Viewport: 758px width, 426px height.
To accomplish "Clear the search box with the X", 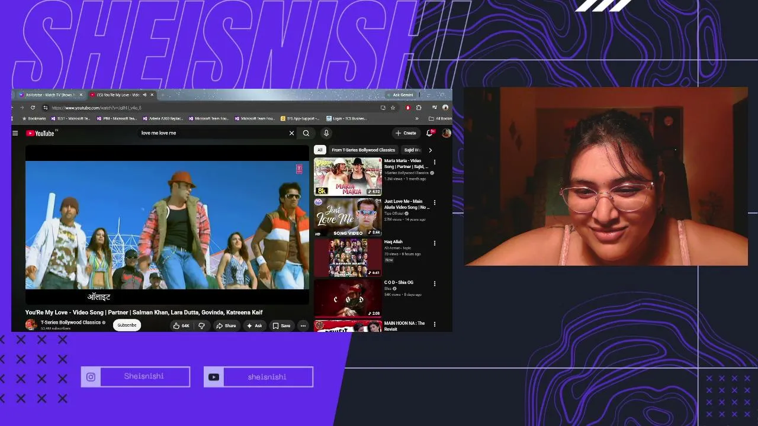I will click(x=291, y=133).
